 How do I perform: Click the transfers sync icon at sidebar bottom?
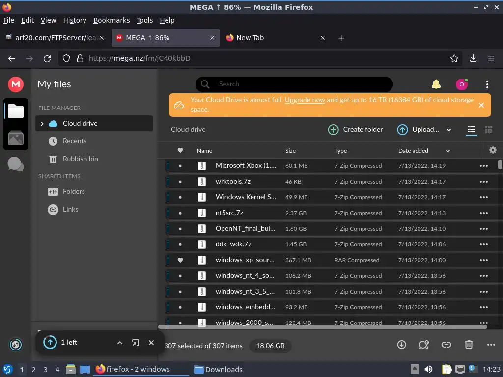click(x=15, y=345)
